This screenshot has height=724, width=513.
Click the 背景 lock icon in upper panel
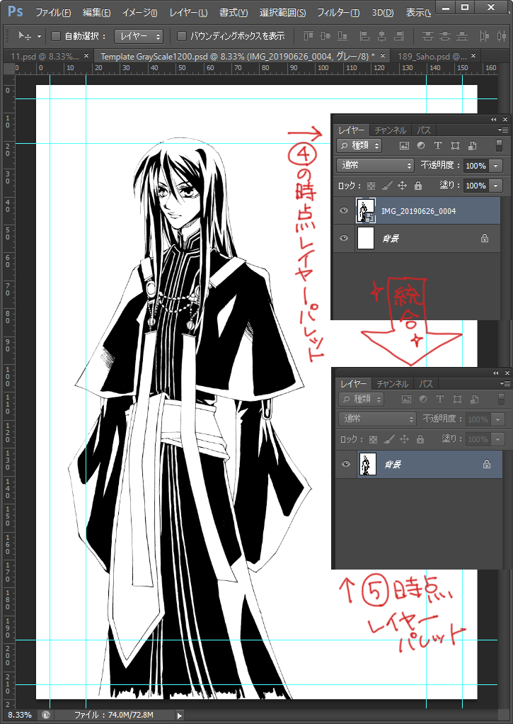coord(485,238)
